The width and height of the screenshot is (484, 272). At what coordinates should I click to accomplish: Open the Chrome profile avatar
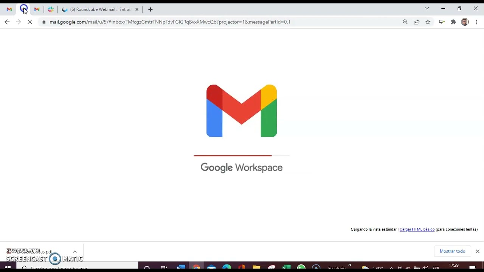point(465,22)
